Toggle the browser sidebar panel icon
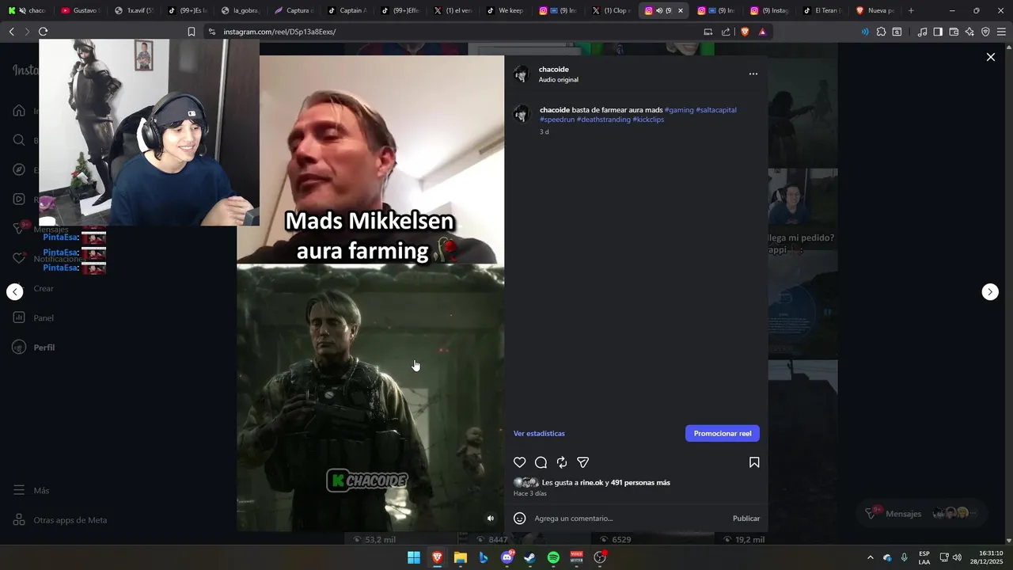 (x=938, y=32)
